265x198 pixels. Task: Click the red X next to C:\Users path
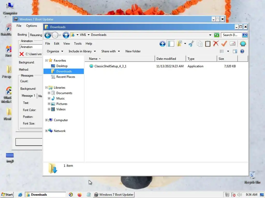coord(22,54)
